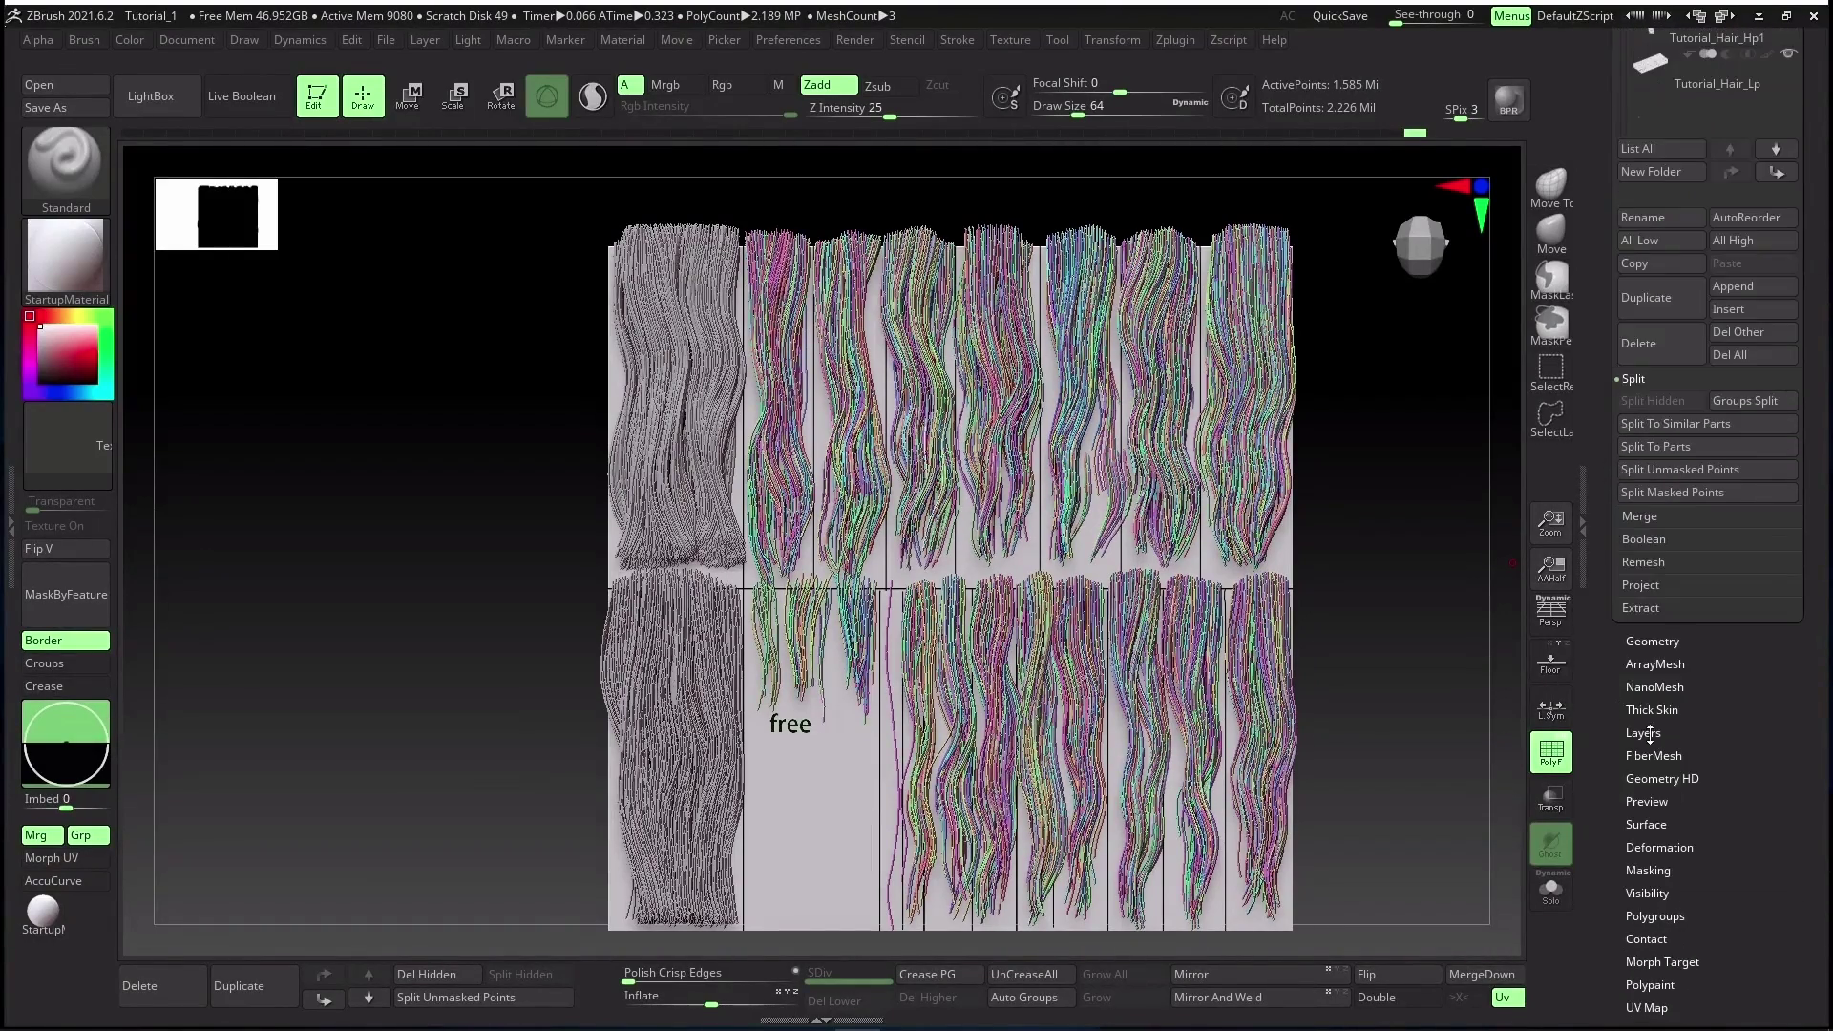This screenshot has width=1833, height=1031.
Task: Toggle L.Sym local symmetry
Action: tap(1551, 706)
